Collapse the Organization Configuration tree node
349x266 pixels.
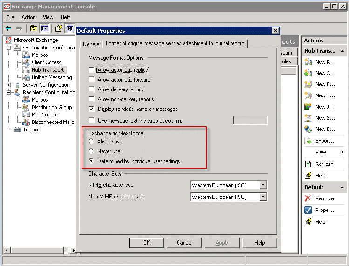pos(8,48)
